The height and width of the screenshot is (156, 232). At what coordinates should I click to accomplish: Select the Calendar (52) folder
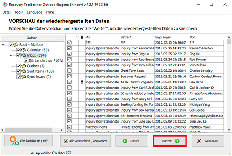point(38,50)
